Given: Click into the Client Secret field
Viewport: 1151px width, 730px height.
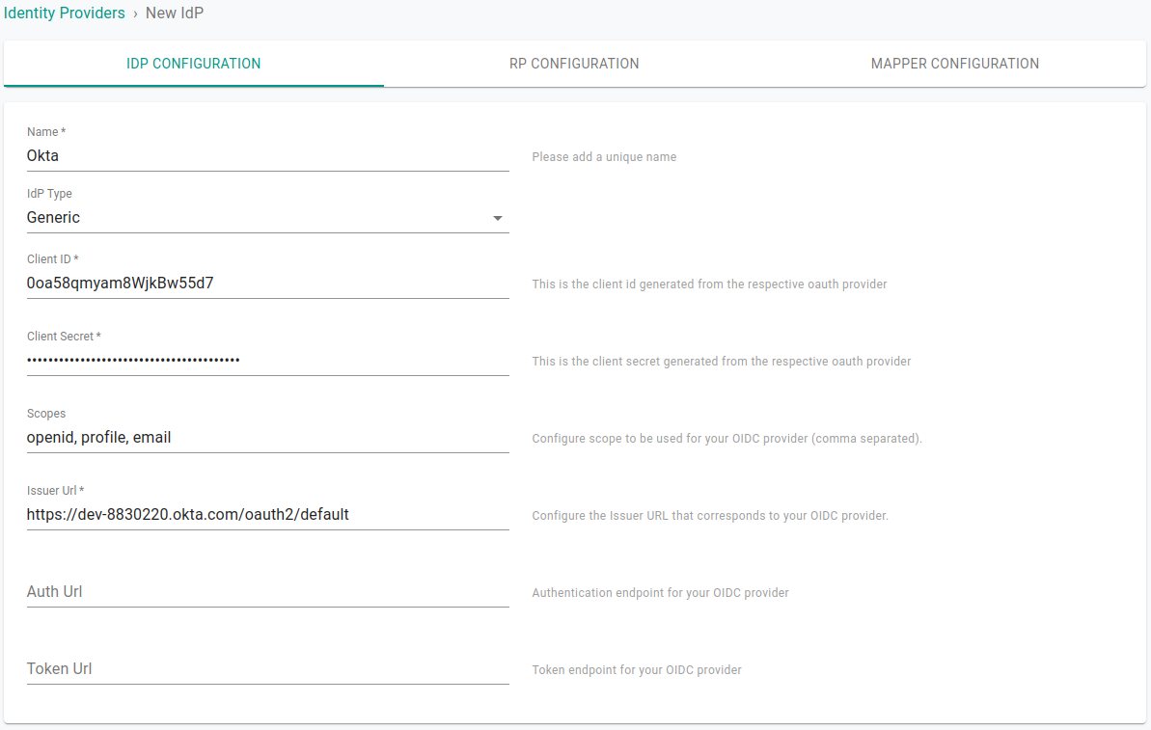Looking at the screenshot, I should tap(268, 361).
